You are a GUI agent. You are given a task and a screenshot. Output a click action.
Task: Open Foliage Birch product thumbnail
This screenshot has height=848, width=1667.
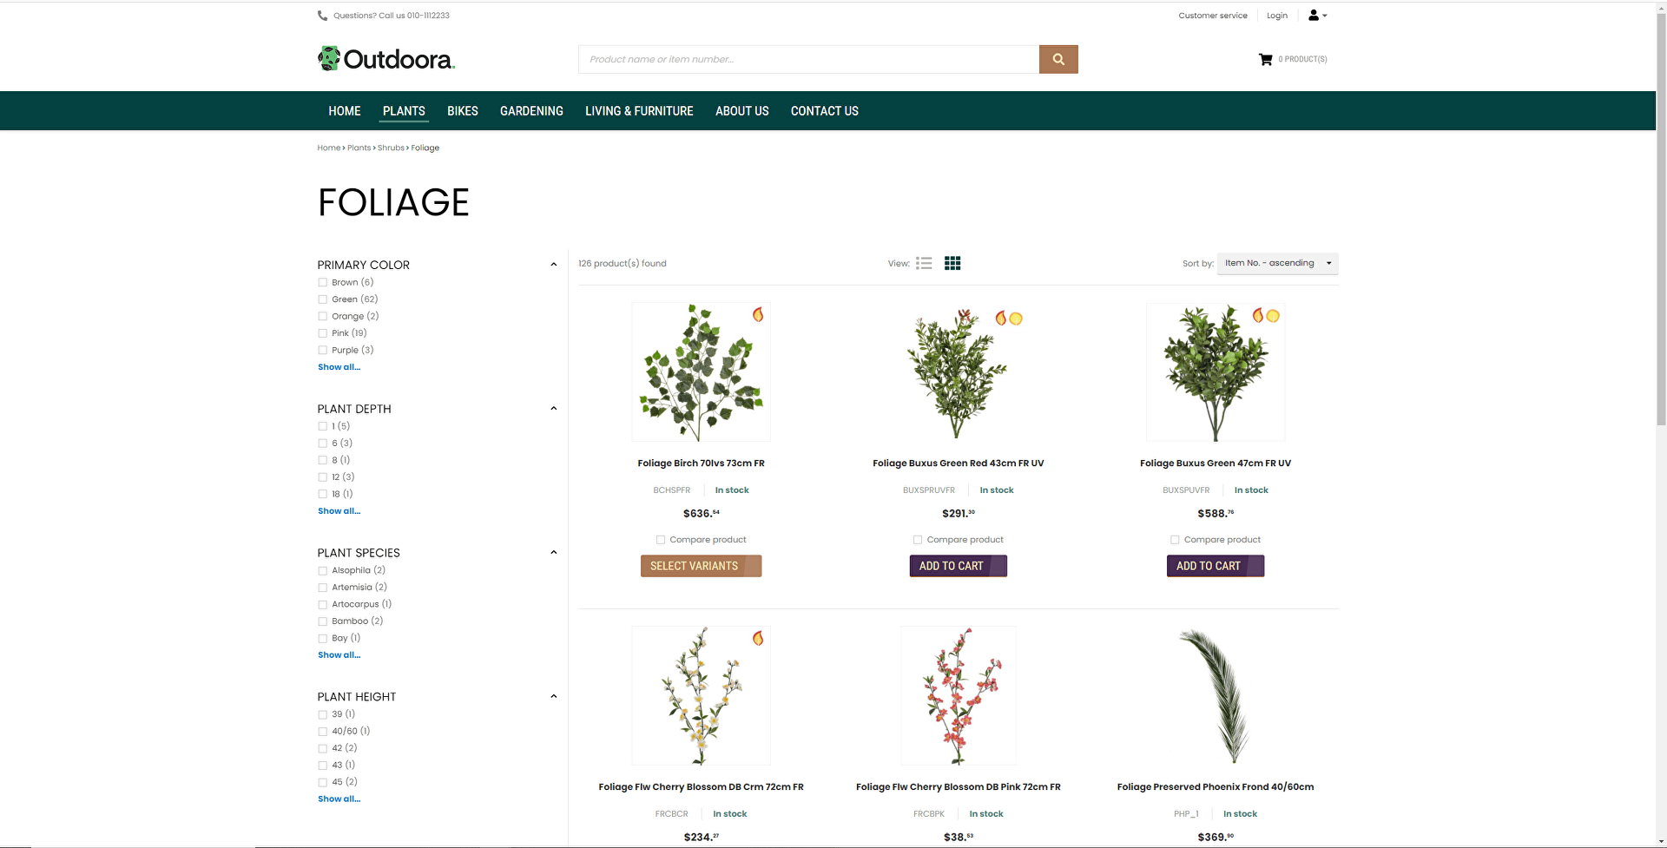pyautogui.click(x=701, y=371)
